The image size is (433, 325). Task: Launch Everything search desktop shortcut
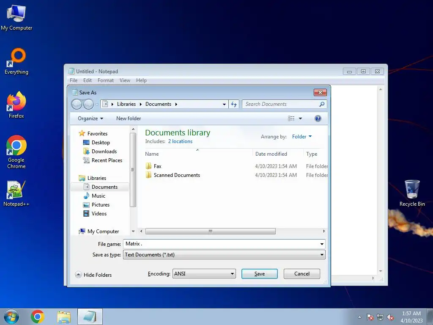pyautogui.click(x=16, y=61)
